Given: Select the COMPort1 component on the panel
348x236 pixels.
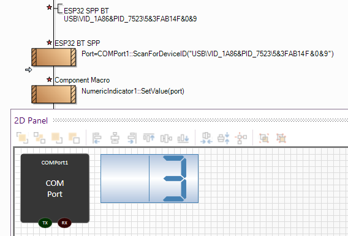Looking at the screenshot, I should (x=55, y=188).
